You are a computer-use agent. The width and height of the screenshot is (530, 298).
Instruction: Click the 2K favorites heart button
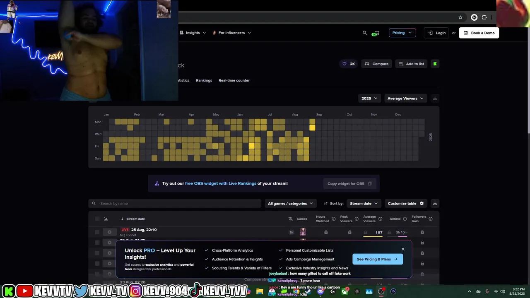tap(349, 64)
